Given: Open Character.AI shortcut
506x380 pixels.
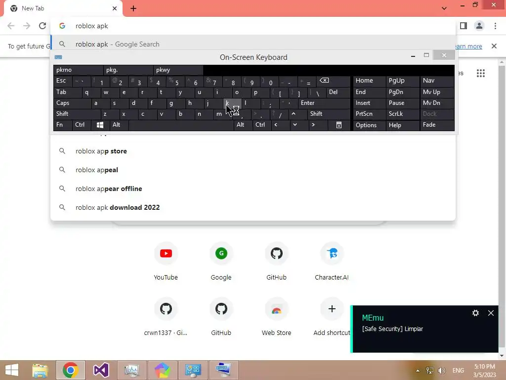Looking at the screenshot, I should pos(332,253).
